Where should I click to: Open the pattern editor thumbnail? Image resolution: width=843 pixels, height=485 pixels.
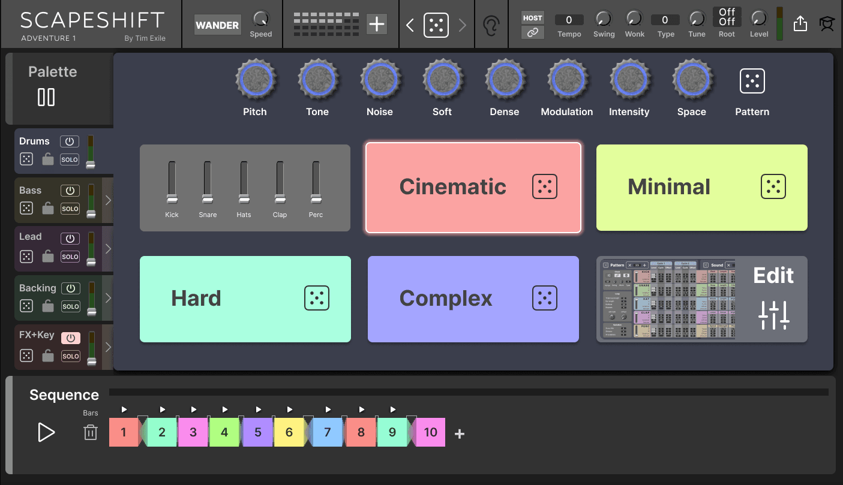668,299
